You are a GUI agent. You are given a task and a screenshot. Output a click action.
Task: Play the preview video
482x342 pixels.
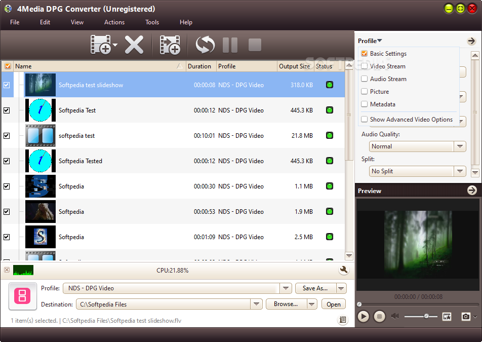[364, 316]
